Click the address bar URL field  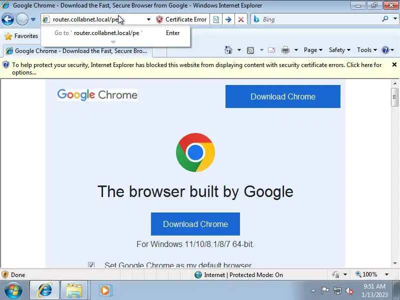click(93, 19)
